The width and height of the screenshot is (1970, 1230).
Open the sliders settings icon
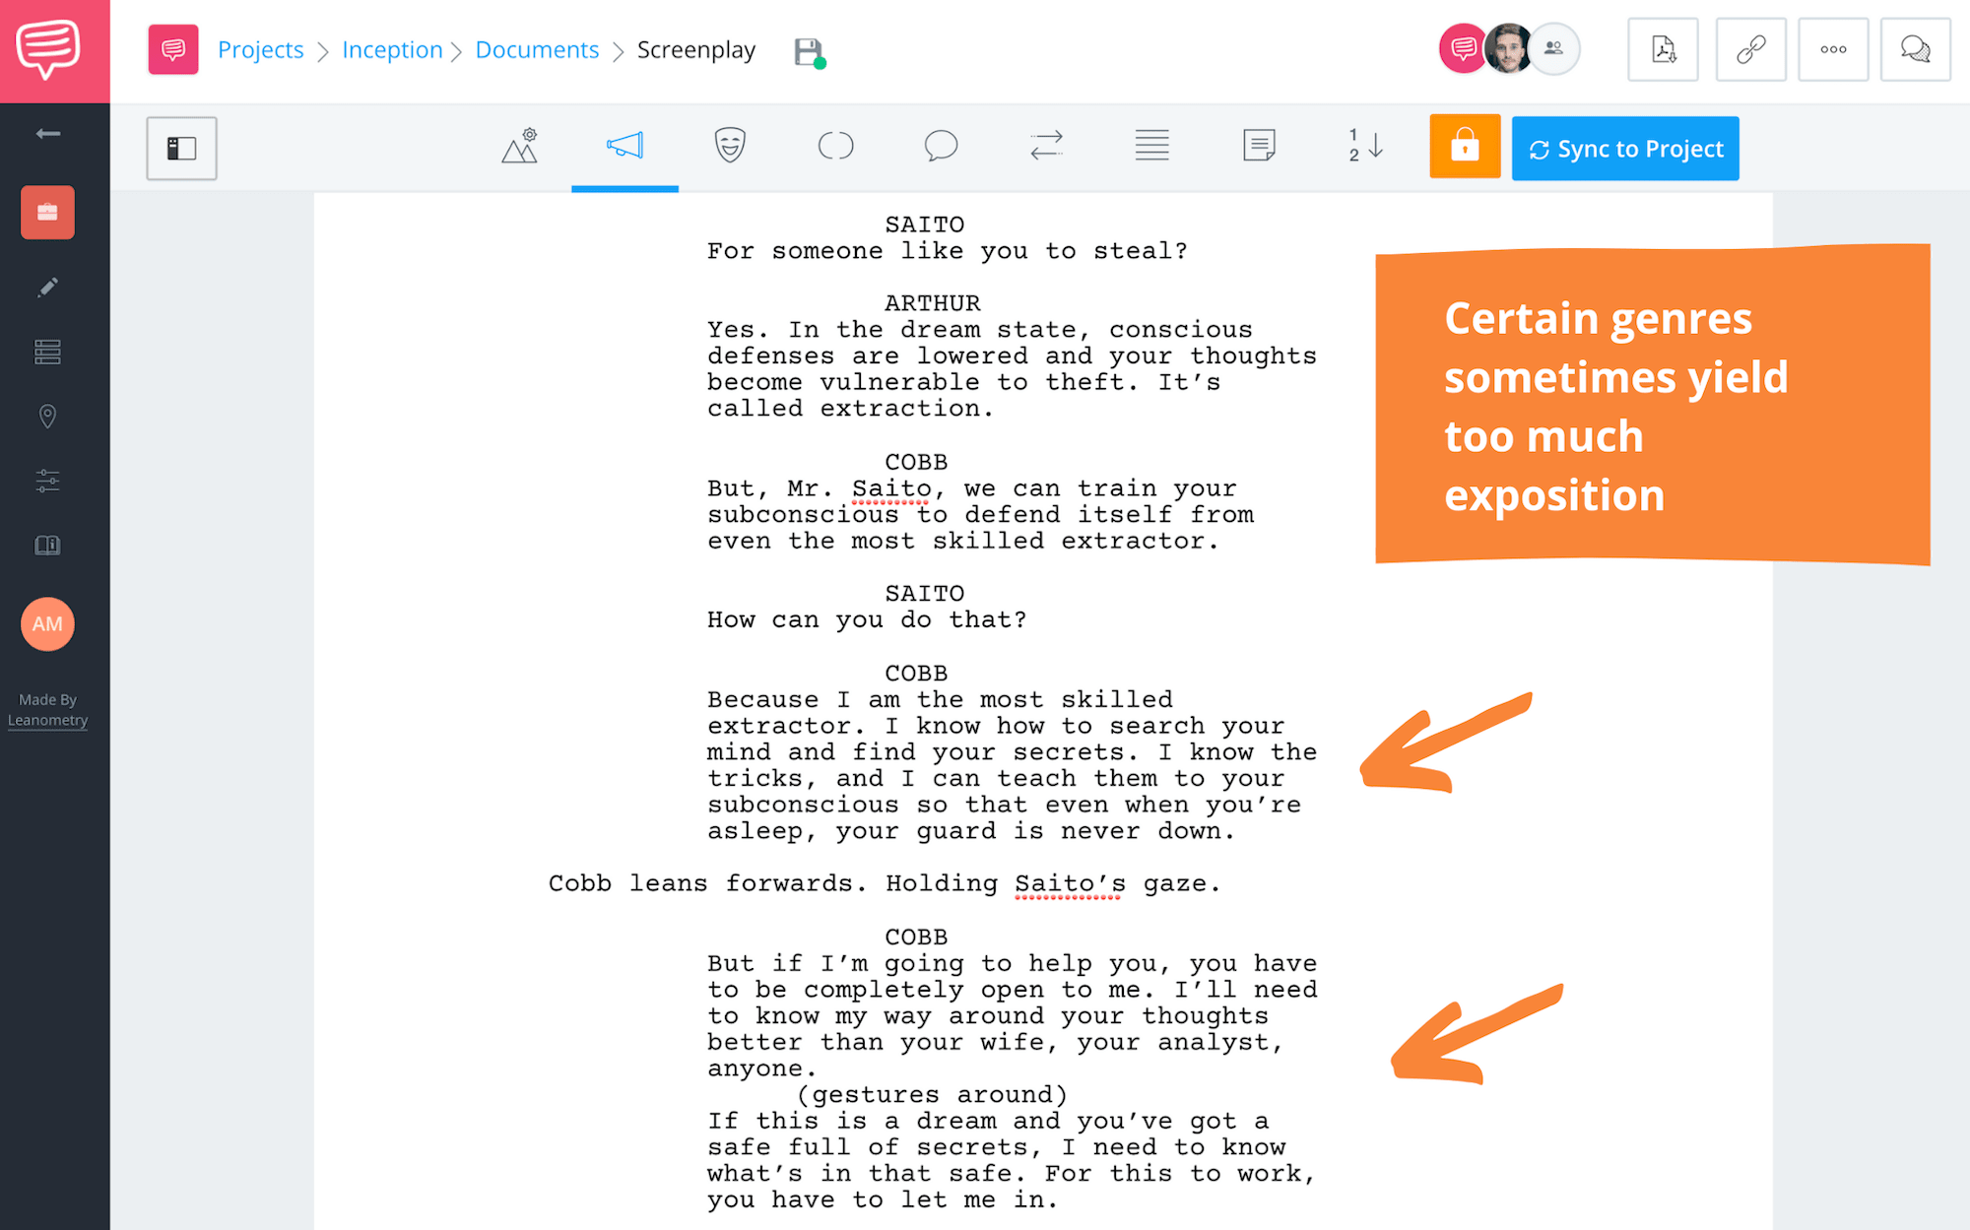coord(47,481)
